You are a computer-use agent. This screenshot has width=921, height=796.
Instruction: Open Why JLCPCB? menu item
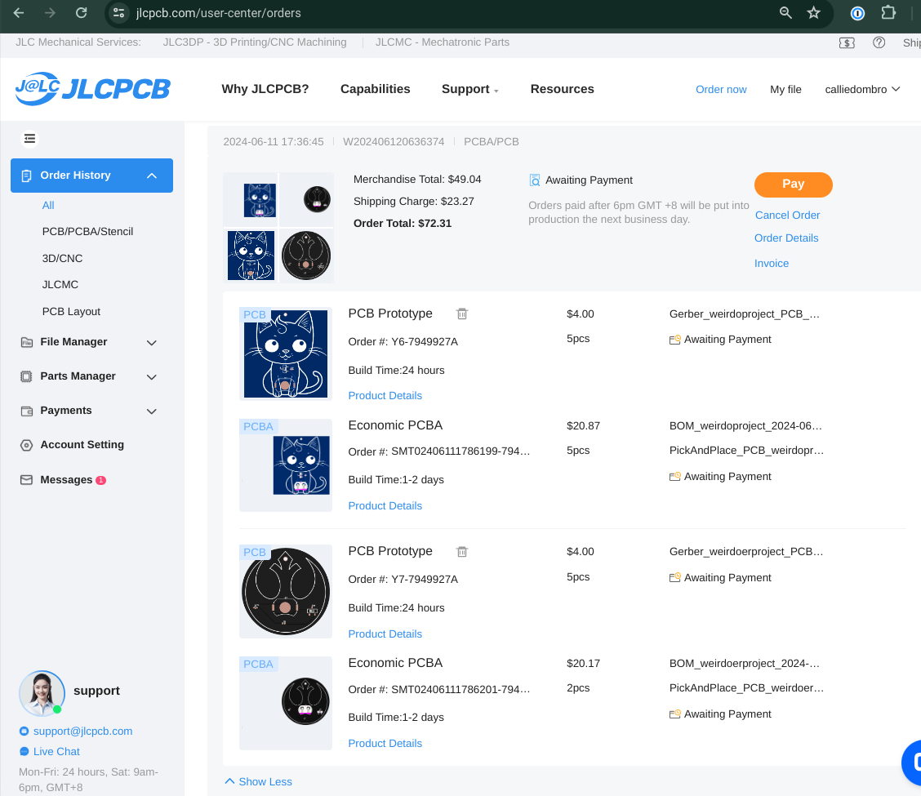[265, 89]
